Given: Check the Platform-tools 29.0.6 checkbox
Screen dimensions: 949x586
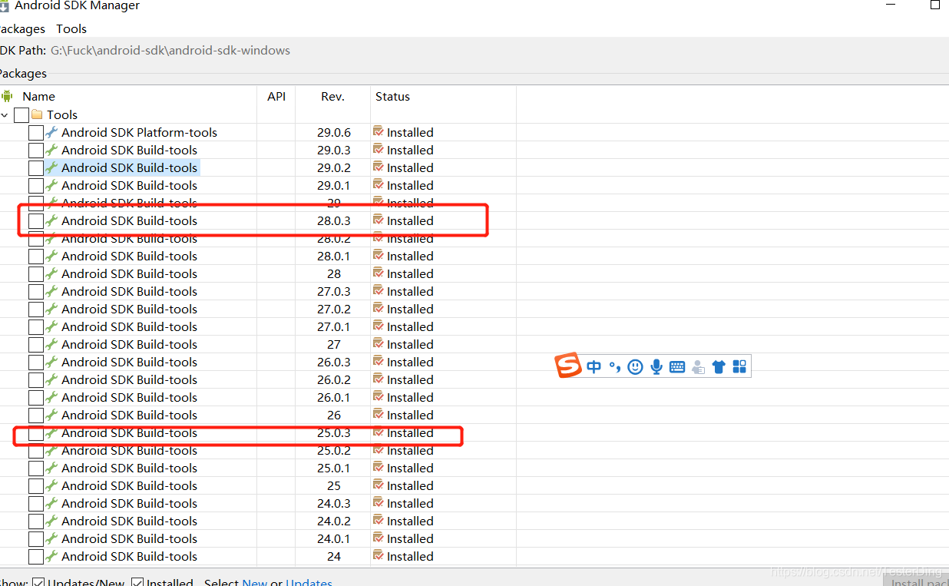Looking at the screenshot, I should (x=36, y=133).
